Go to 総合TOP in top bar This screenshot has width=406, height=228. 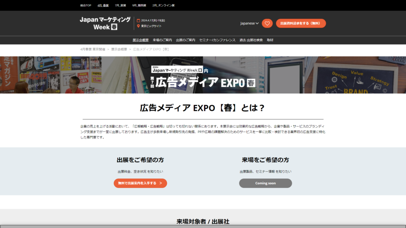(x=86, y=6)
